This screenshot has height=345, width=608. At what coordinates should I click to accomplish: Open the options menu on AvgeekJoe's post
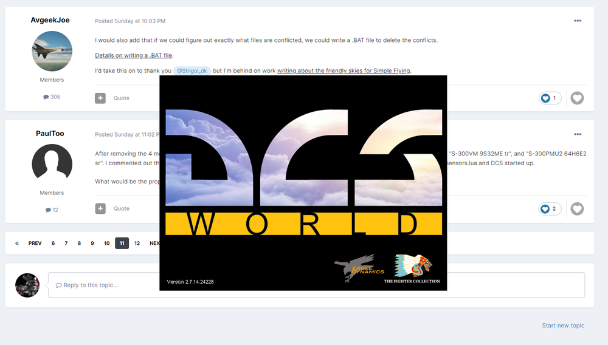pyautogui.click(x=578, y=21)
